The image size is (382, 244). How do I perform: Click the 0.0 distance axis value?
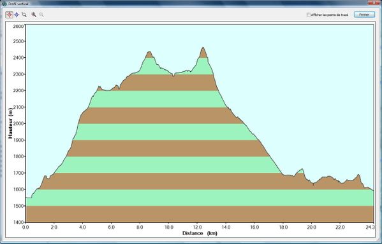26,227
